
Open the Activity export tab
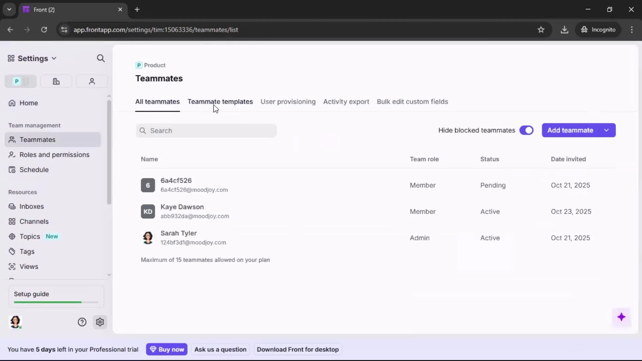pos(346,102)
